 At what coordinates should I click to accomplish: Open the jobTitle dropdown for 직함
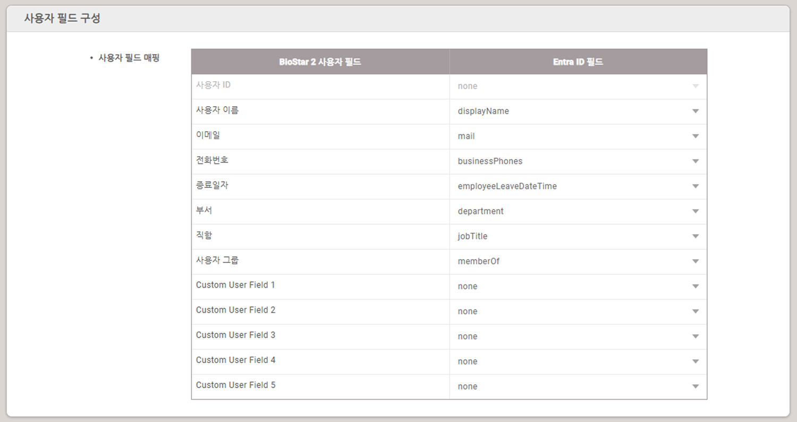[x=578, y=236]
